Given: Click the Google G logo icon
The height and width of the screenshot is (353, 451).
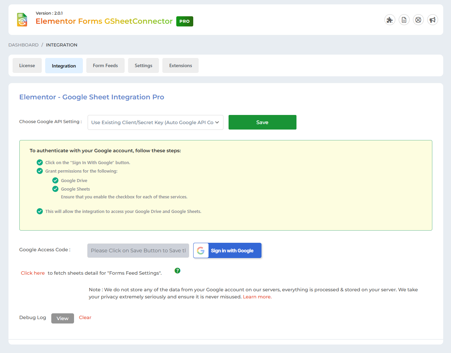Looking at the screenshot, I should [x=201, y=251].
